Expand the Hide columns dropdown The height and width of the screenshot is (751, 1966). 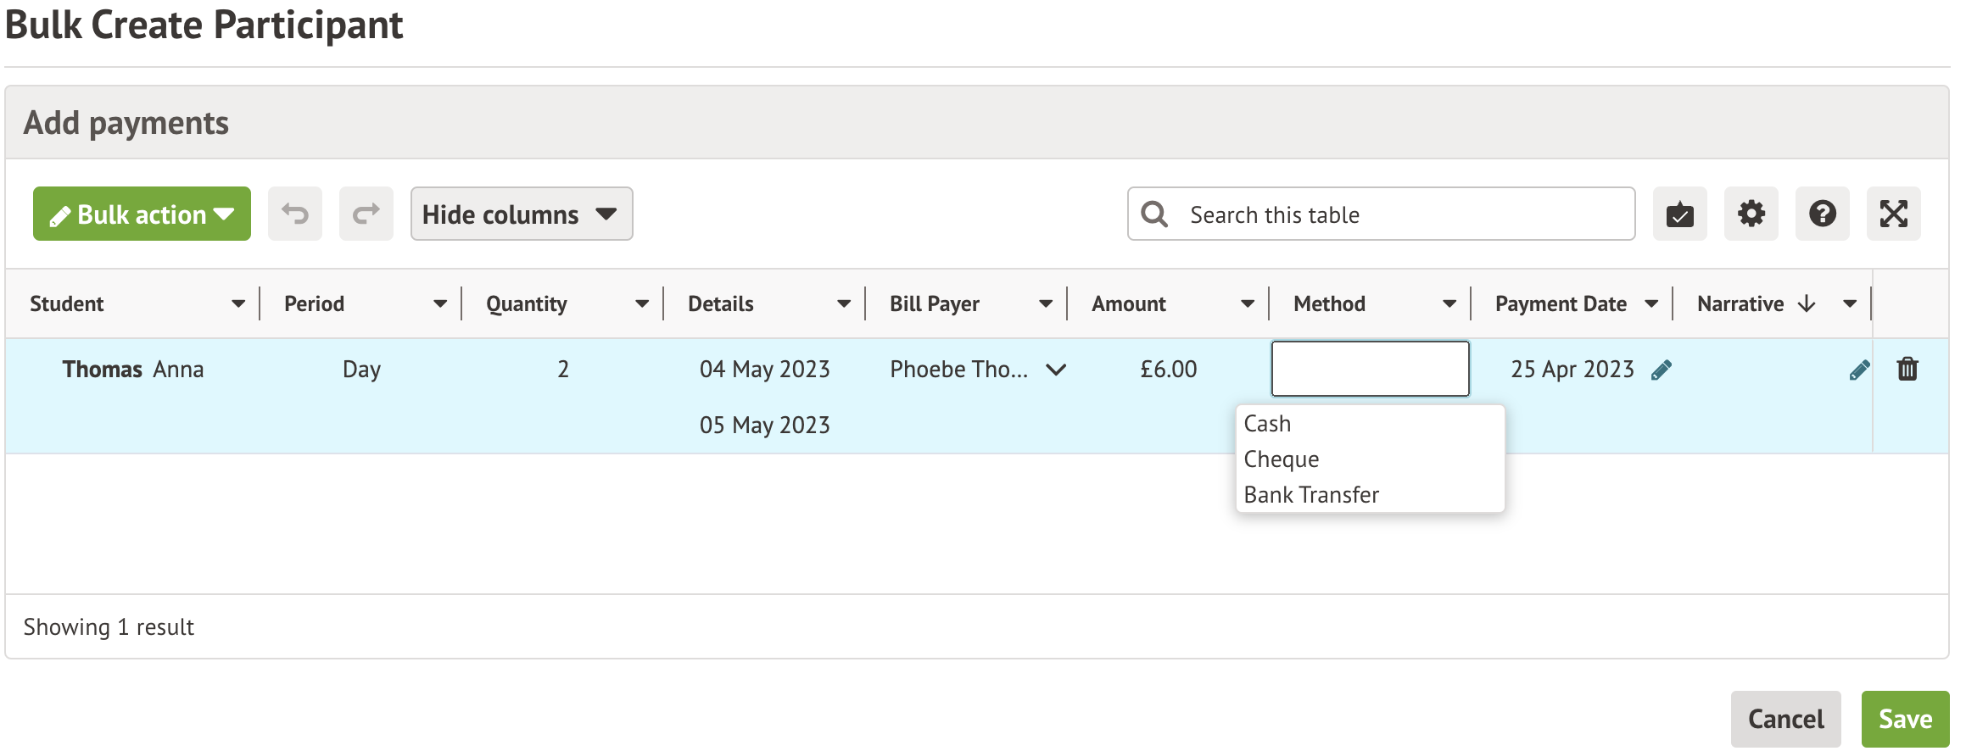521,214
